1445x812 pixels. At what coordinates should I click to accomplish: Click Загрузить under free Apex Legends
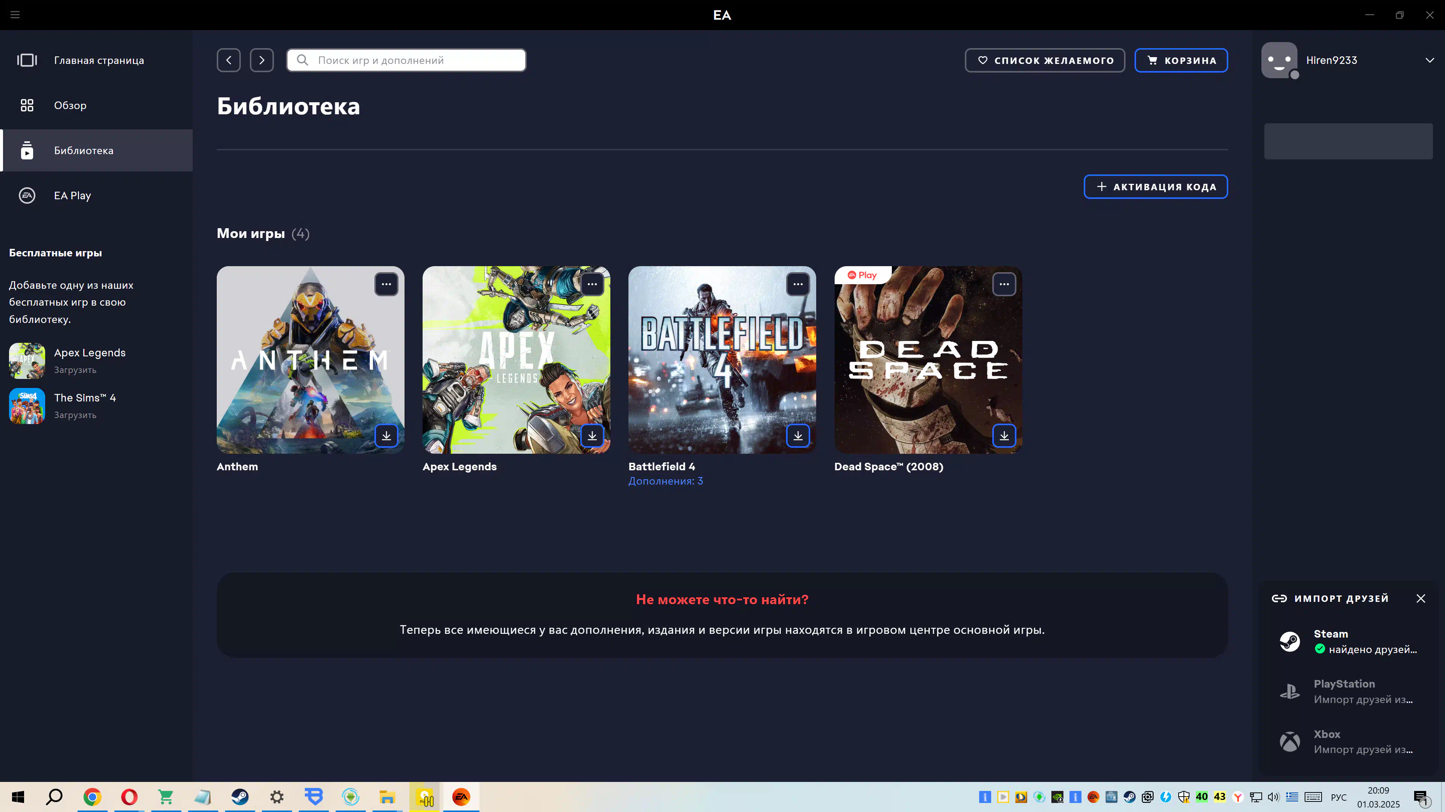pos(75,370)
